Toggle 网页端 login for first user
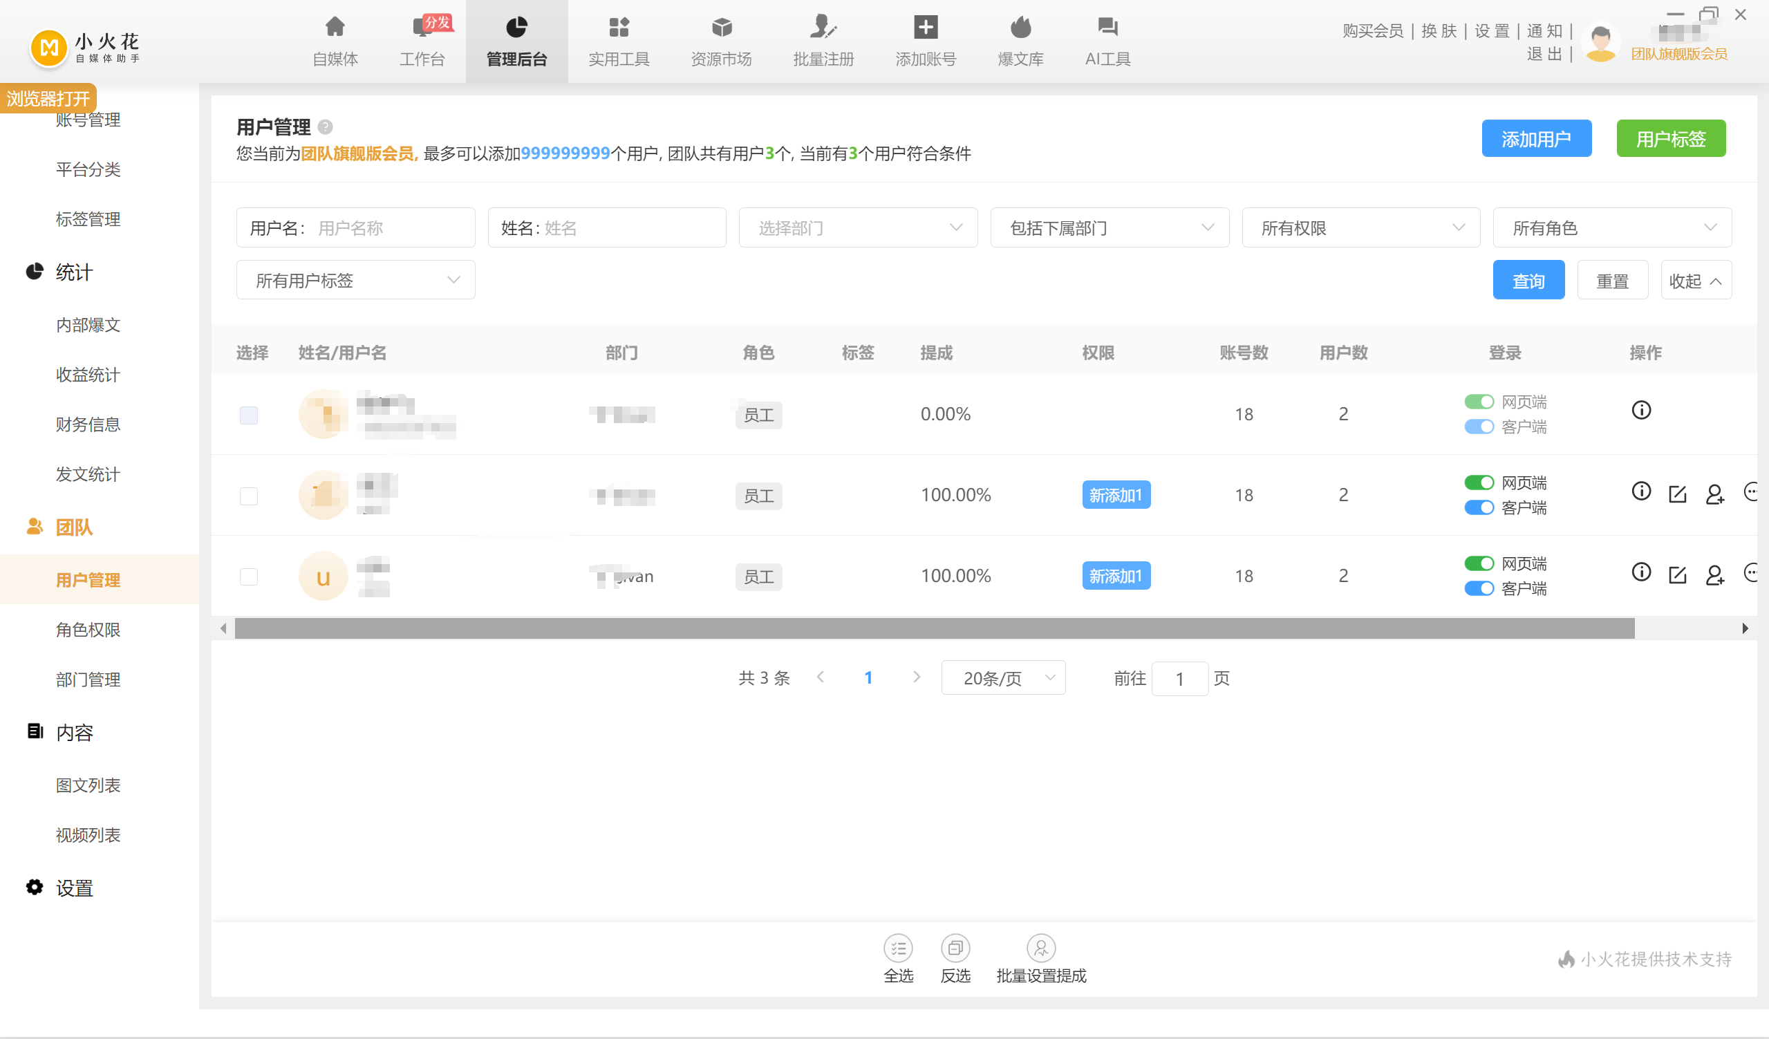 [1479, 402]
